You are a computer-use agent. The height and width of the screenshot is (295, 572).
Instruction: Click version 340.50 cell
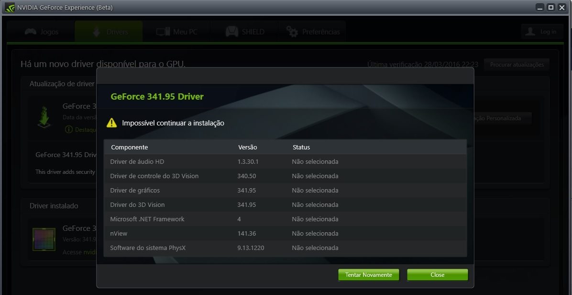tap(247, 176)
